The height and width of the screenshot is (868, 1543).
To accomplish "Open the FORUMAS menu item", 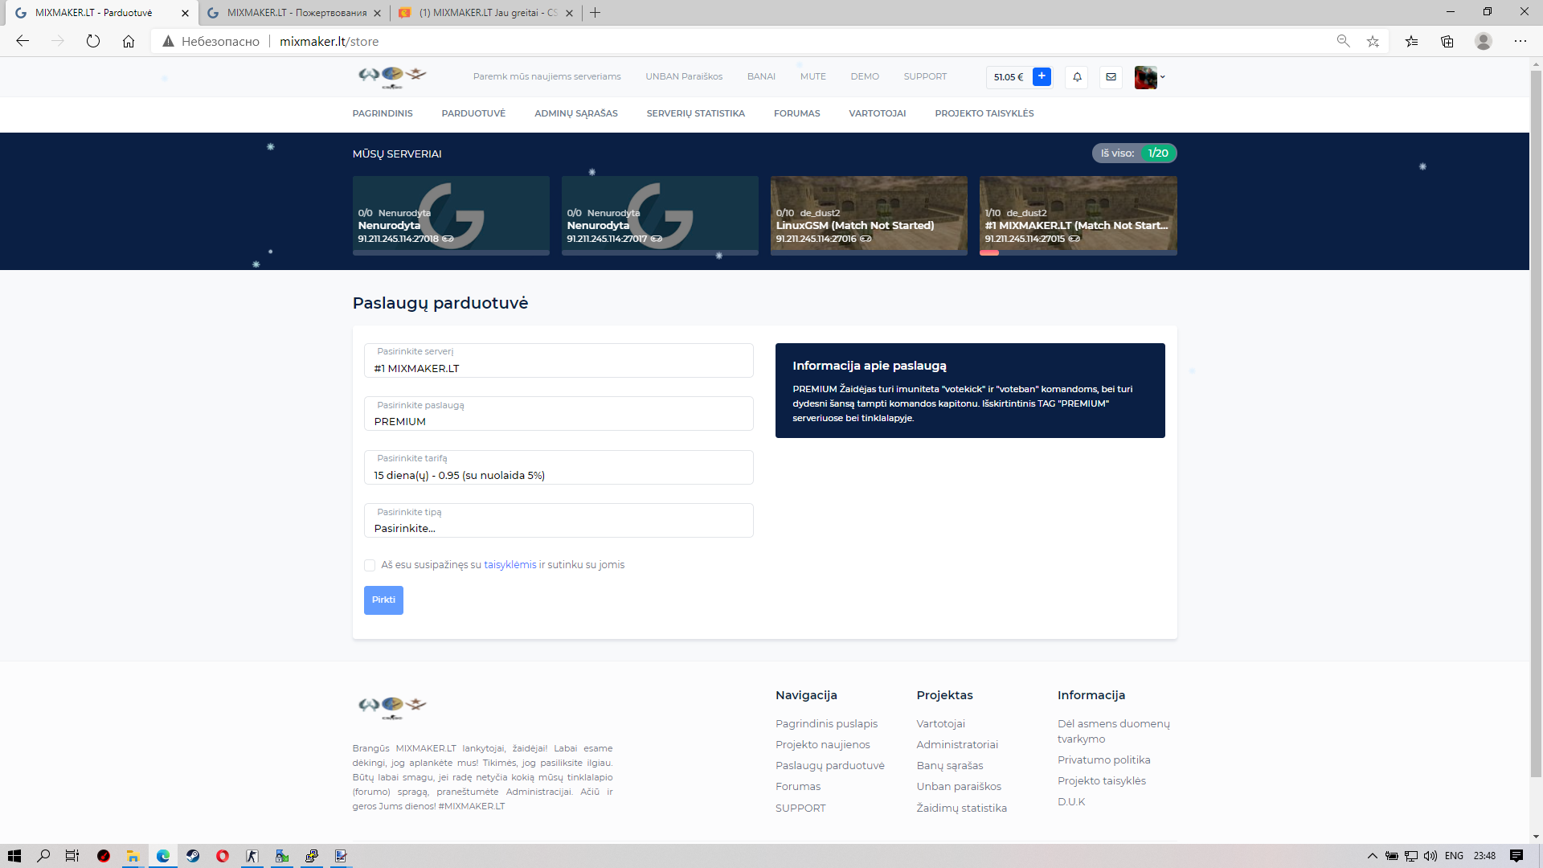I will click(797, 113).
